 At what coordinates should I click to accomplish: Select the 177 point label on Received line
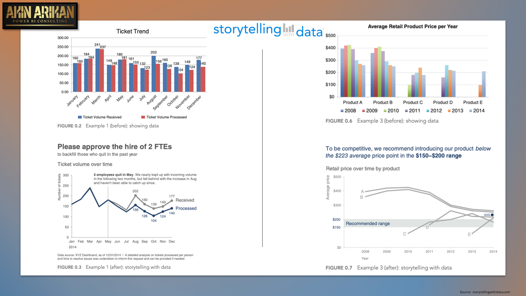coord(172,196)
